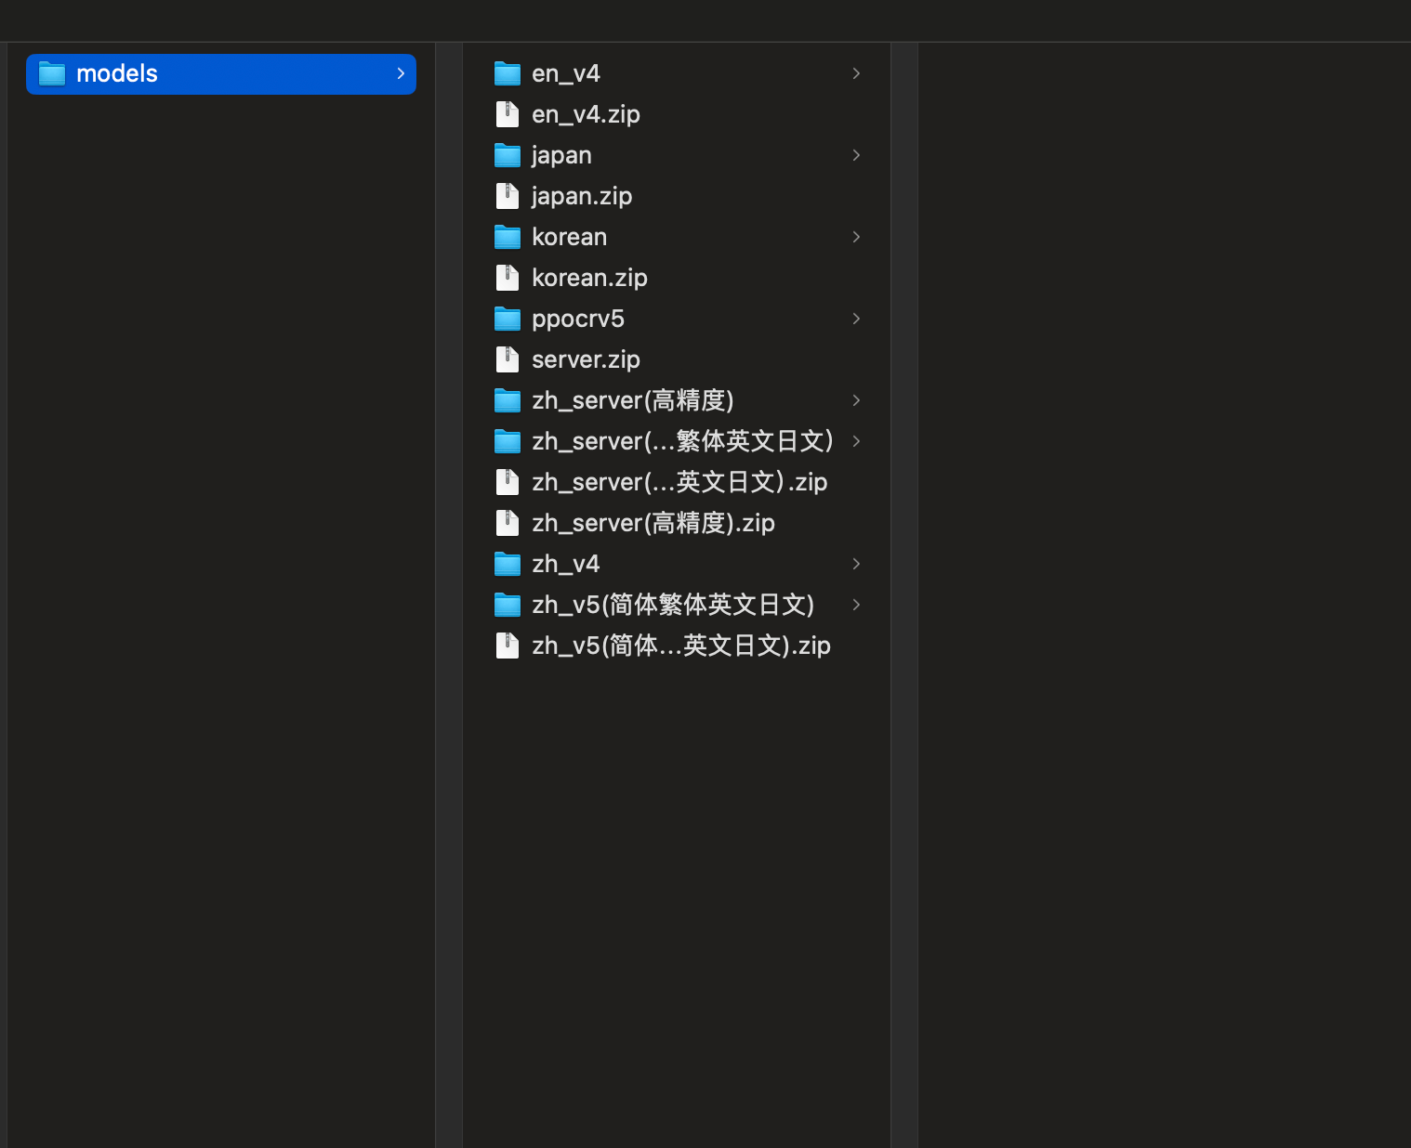Click the models folder icon
This screenshot has height=1148, width=1411.
pos(52,73)
